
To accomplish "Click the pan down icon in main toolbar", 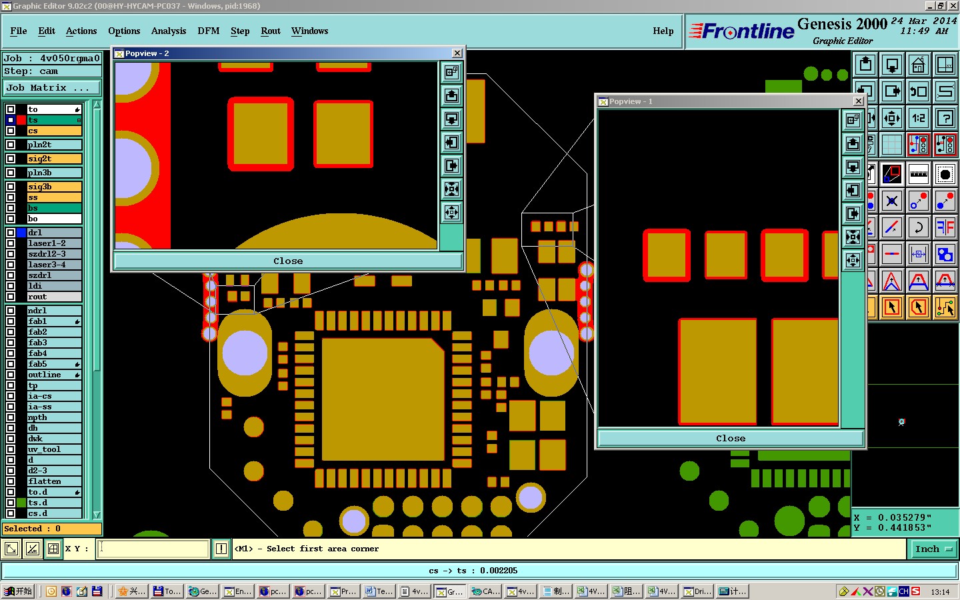I will click(892, 65).
